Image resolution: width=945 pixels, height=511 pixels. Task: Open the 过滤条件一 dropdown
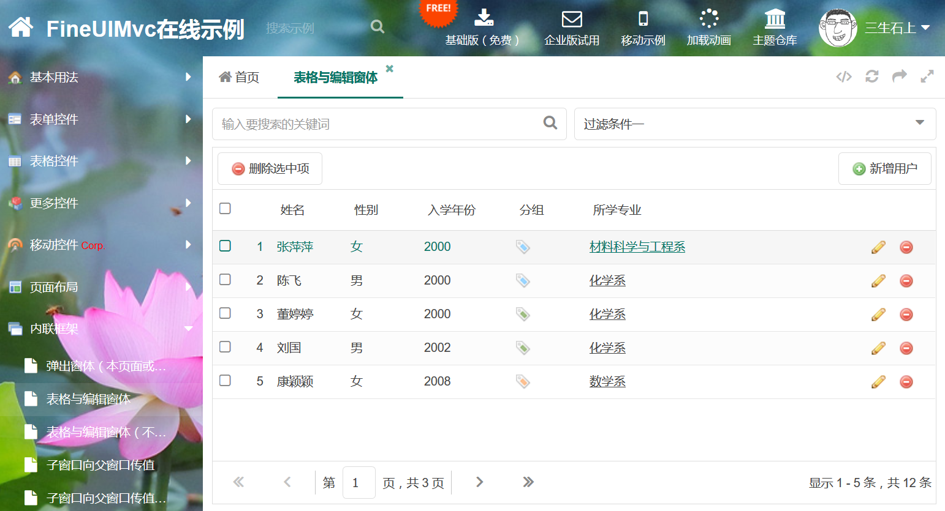pyautogui.click(x=754, y=124)
